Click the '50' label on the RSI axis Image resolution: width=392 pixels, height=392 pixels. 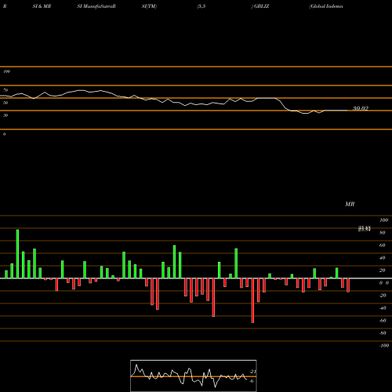(x=5, y=103)
